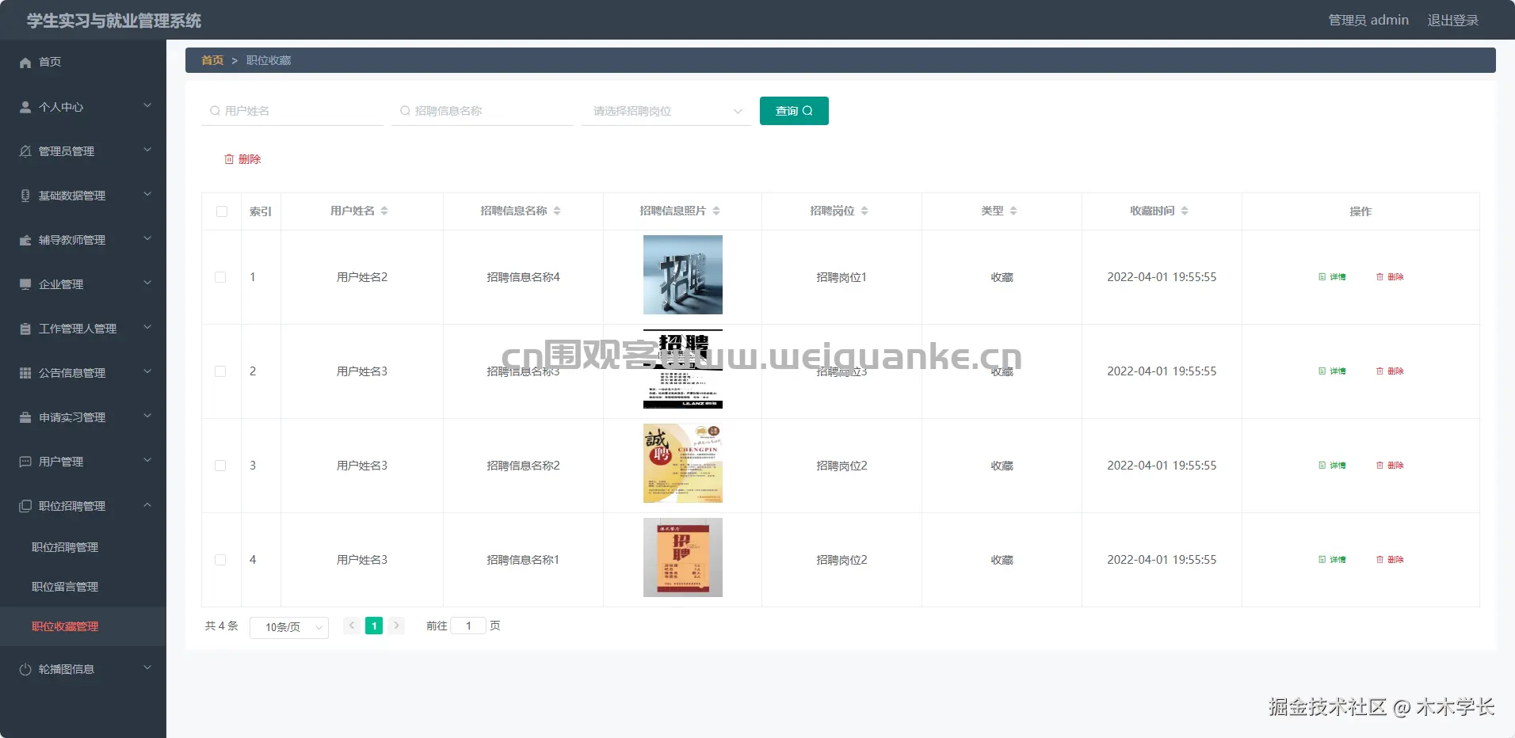
Task: Click the home icon beside 首页 in sidebar
Action: click(x=25, y=63)
